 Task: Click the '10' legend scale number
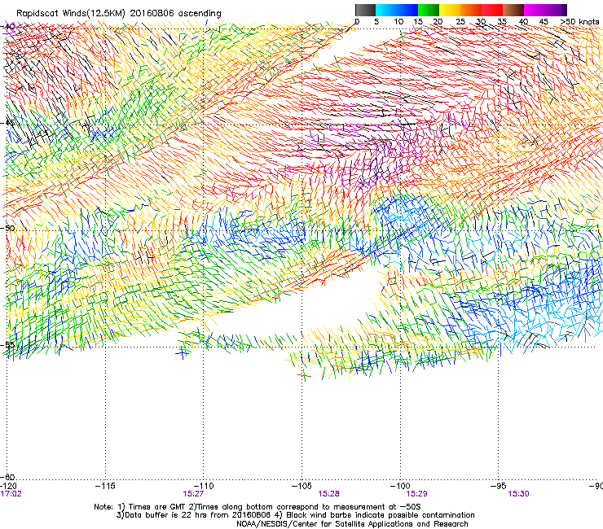click(398, 21)
